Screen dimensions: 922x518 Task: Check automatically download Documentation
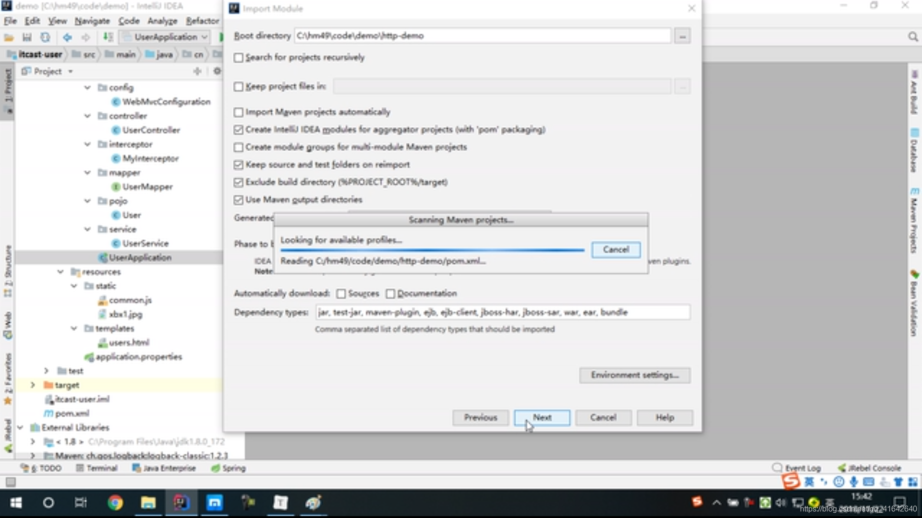pyautogui.click(x=390, y=294)
